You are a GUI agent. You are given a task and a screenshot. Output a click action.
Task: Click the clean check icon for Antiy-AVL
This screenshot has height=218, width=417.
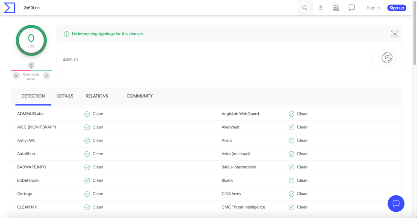pos(87,141)
